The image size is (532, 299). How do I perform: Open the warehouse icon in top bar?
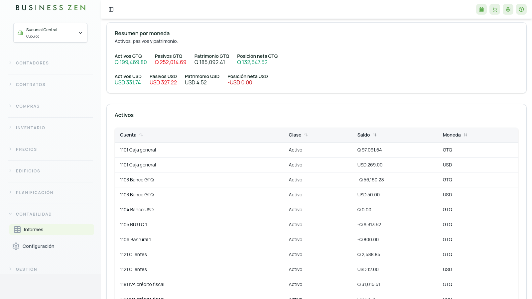pos(481,9)
